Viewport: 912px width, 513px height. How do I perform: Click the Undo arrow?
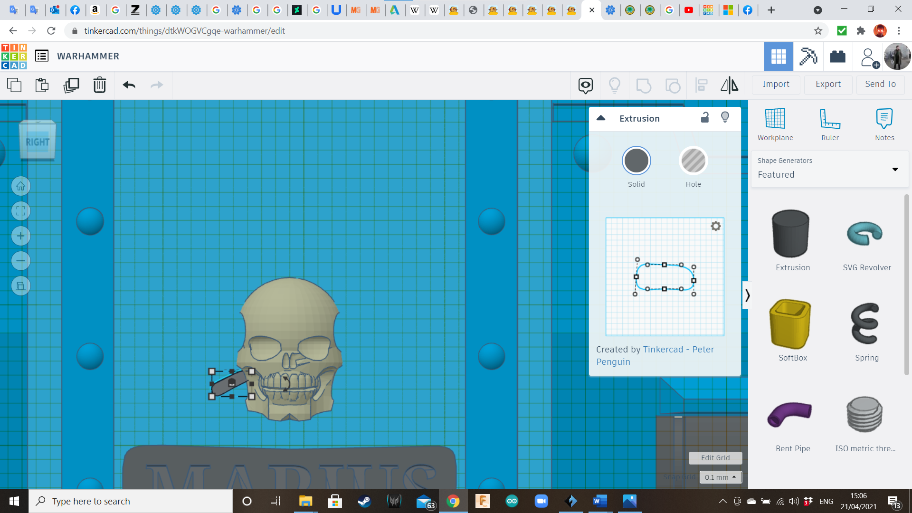[129, 85]
